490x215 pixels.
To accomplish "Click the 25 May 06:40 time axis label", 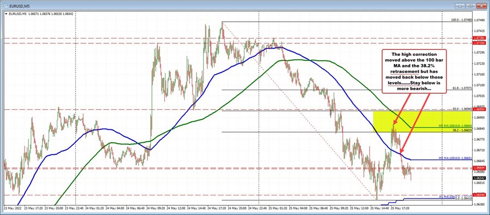I will pos(318,207).
